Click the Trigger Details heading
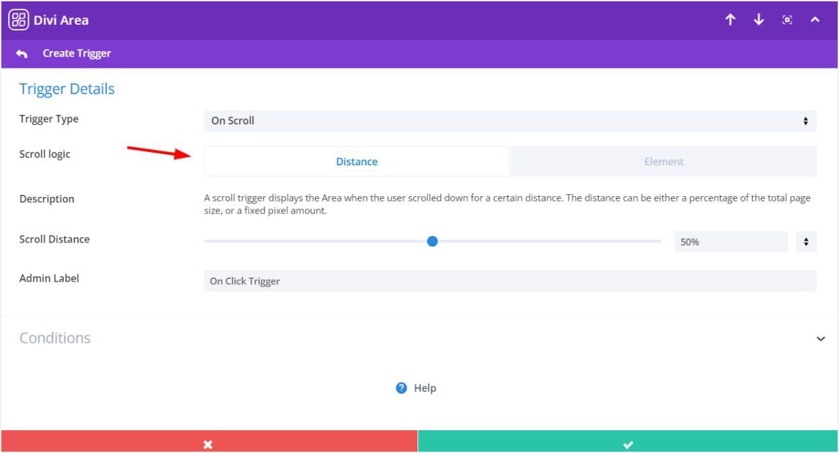 point(67,89)
